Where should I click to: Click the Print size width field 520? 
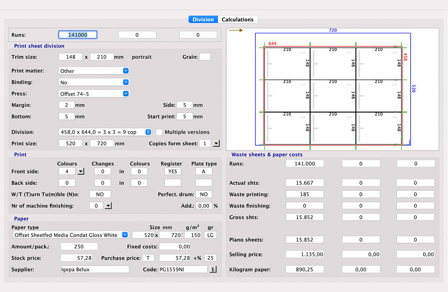[71, 143]
